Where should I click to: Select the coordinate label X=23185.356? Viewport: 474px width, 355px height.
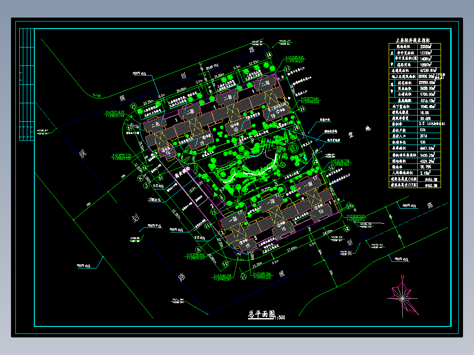coord(262,274)
